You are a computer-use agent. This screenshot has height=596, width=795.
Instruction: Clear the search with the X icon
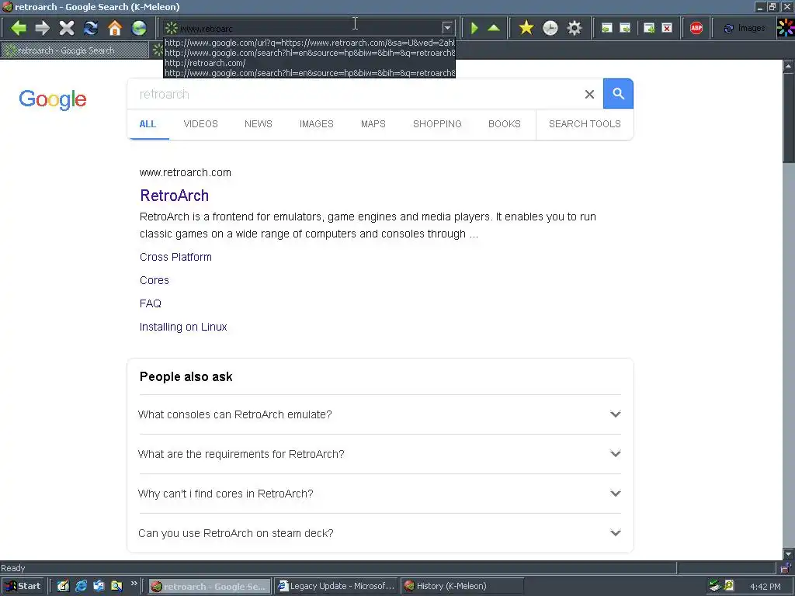589,94
